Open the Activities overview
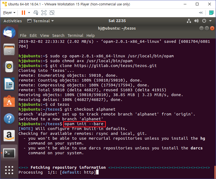This screenshot has width=216, height=179. click(13, 21)
